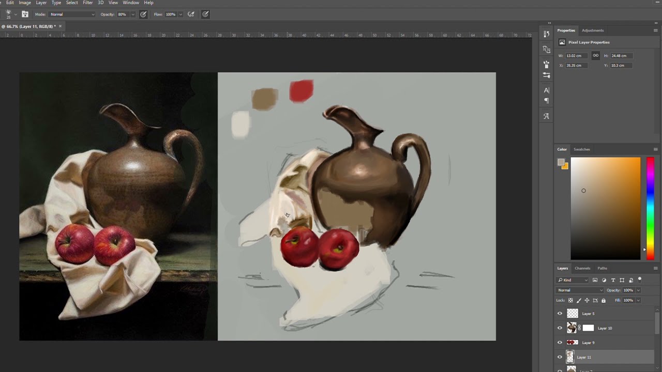This screenshot has height=372, width=662.
Task: Open the brush preset picker thumbnail
Action: pos(8,14)
